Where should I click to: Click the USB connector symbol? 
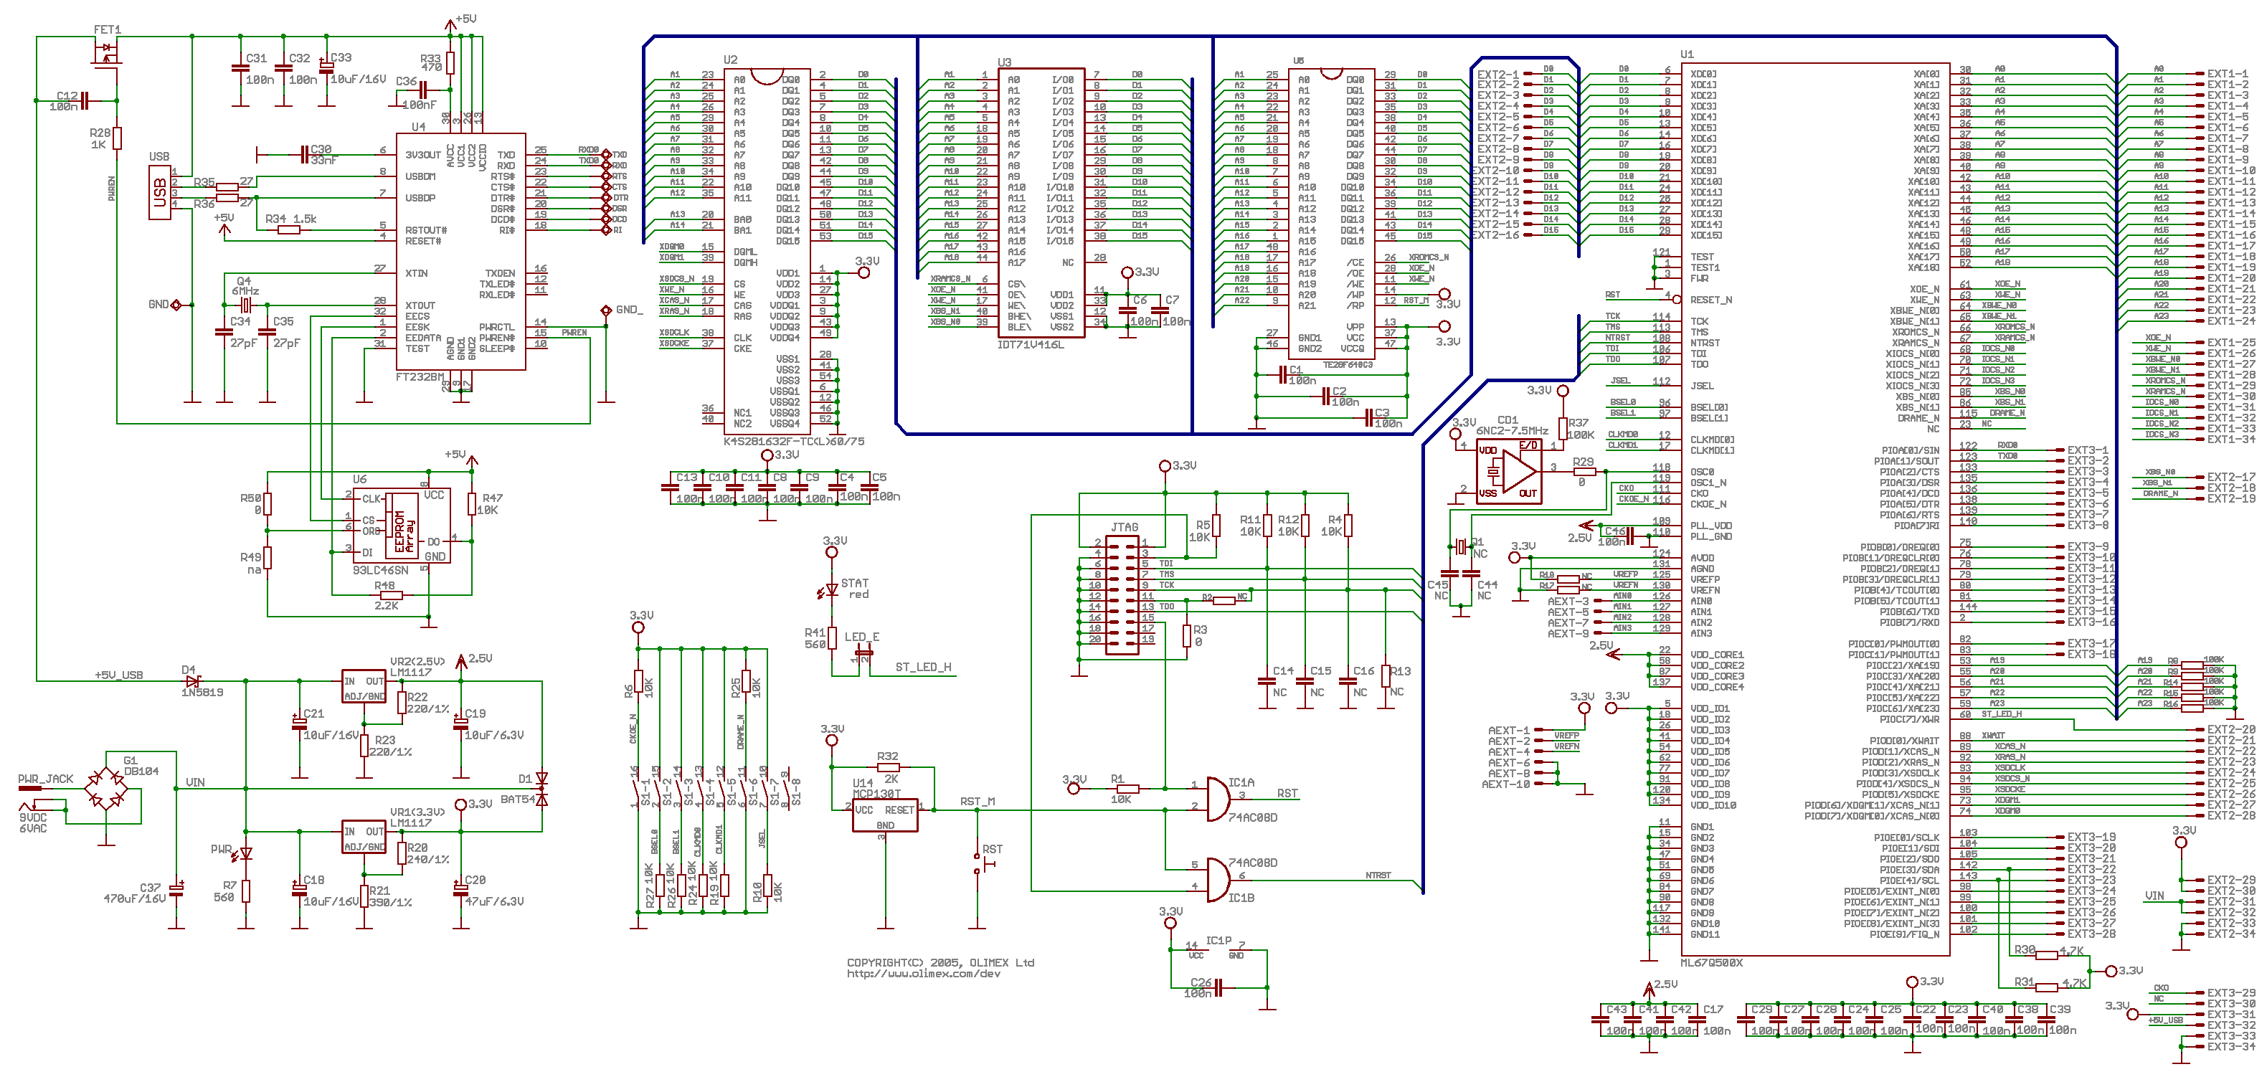pyautogui.click(x=159, y=192)
